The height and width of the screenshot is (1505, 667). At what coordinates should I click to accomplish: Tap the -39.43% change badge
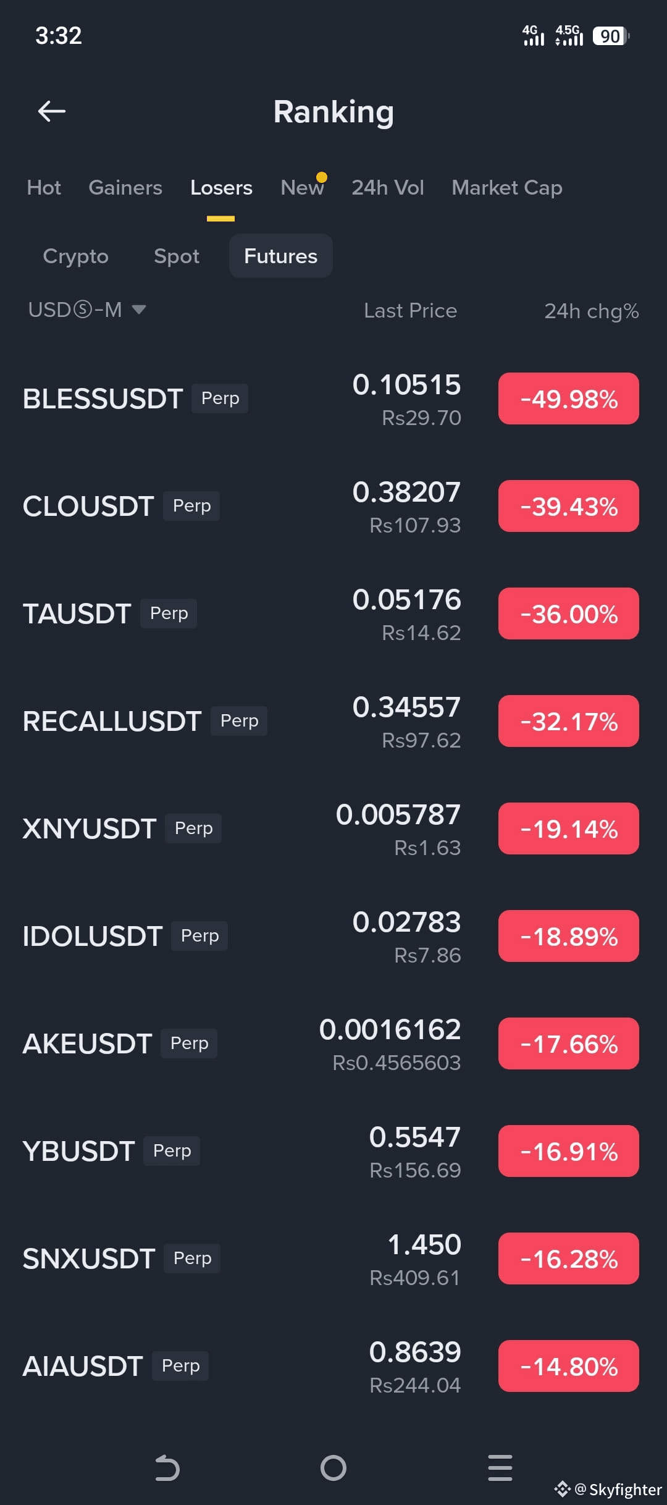(x=569, y=506)
